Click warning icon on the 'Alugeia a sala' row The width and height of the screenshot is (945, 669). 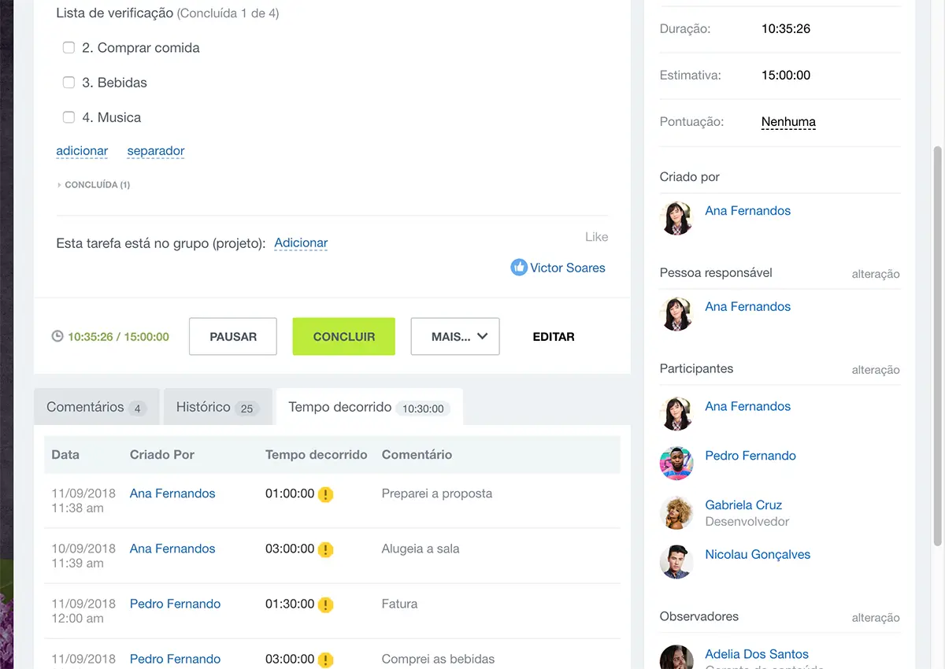tap(325, 549)
